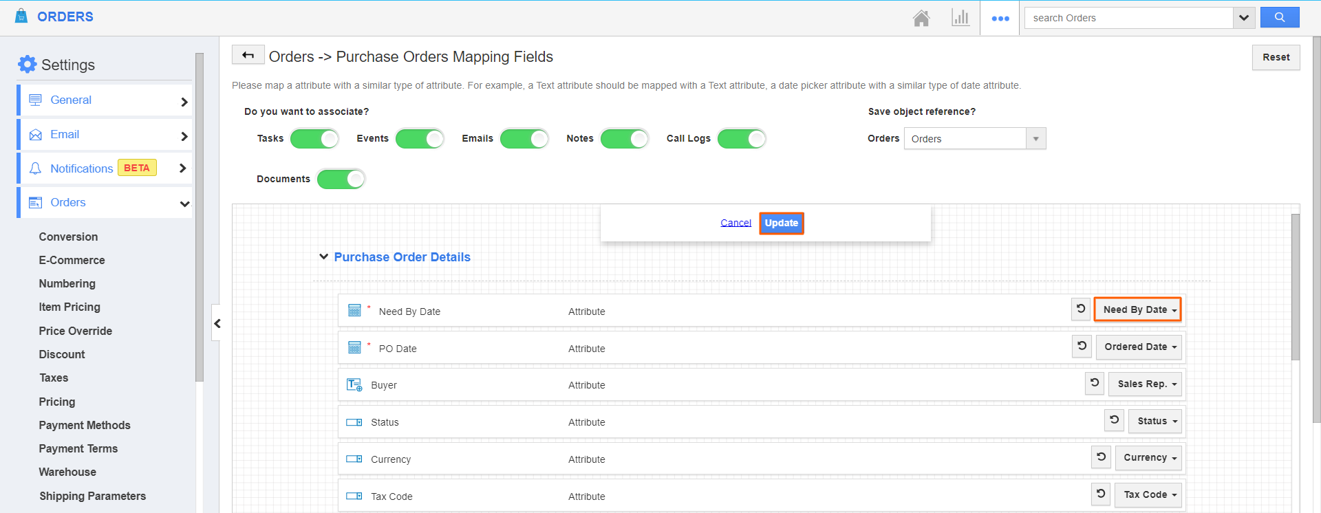Click the dropdown field icon in Status row
Screen dimensions: 1321x513
click(354, 422)
